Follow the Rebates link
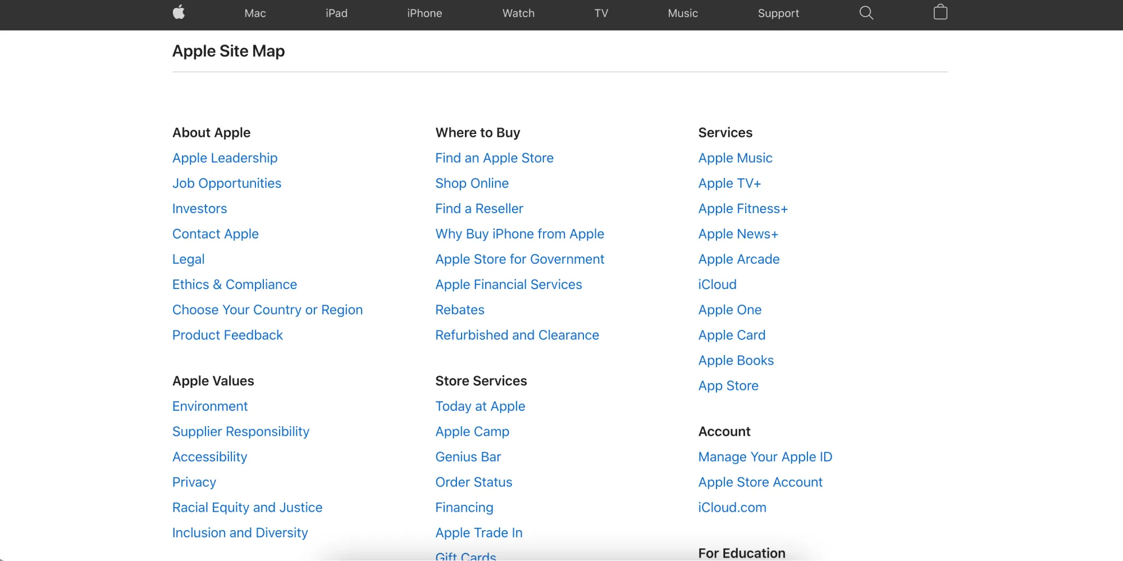The image size is (1123, 561). pyautogui.click(x=460, y=310)
